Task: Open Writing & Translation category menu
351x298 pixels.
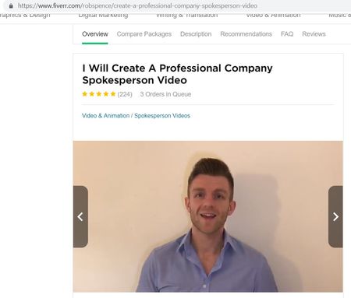Action: pos(187,16)
